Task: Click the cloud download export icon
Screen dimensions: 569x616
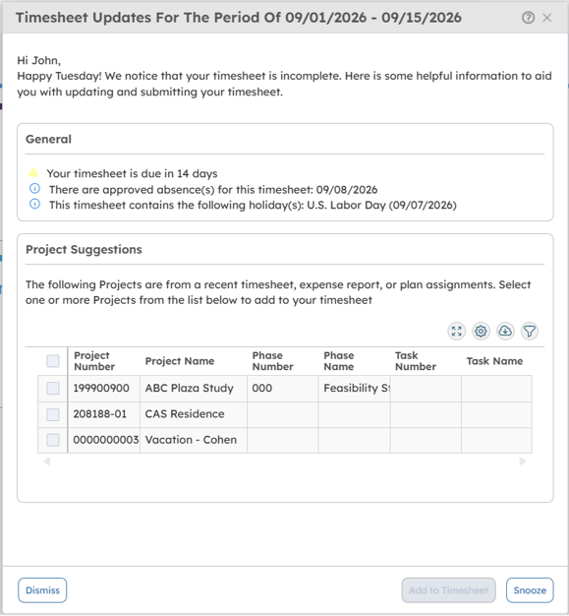Action: pyautogui.click(x=505, y=332)
